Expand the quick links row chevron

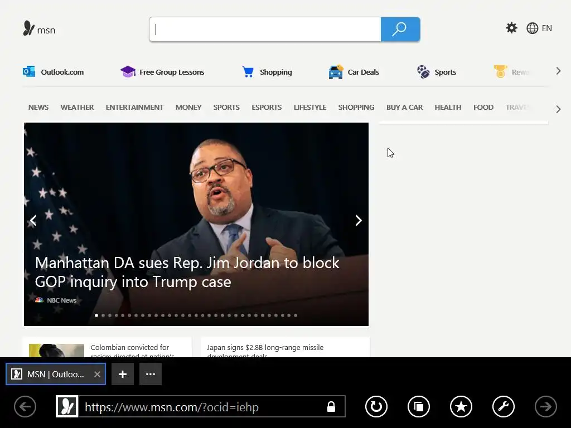click(x=558, y=71)
